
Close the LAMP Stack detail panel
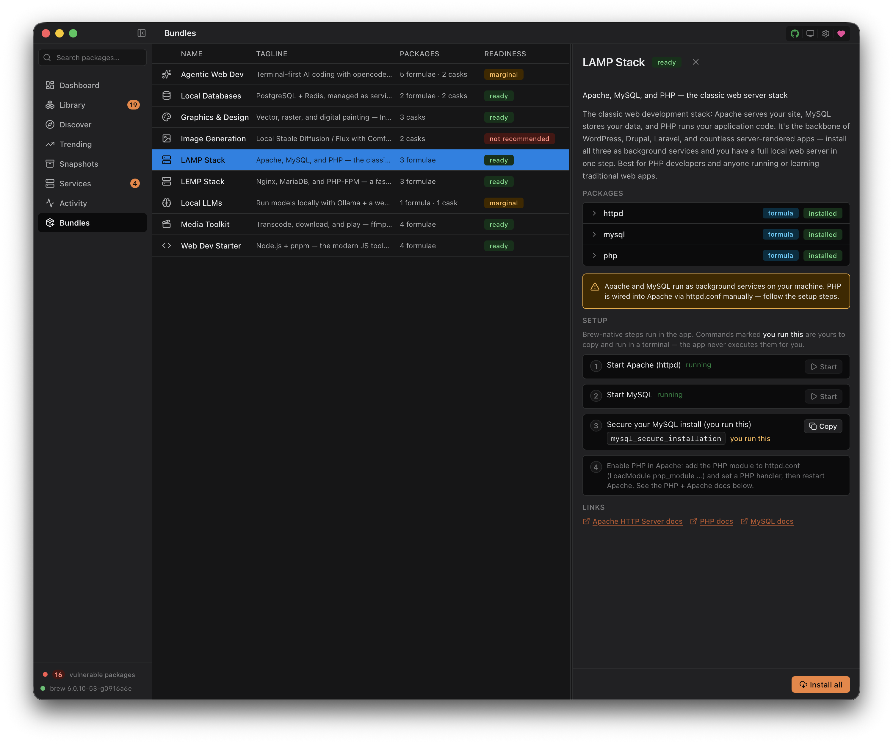[x=696, y=62]
